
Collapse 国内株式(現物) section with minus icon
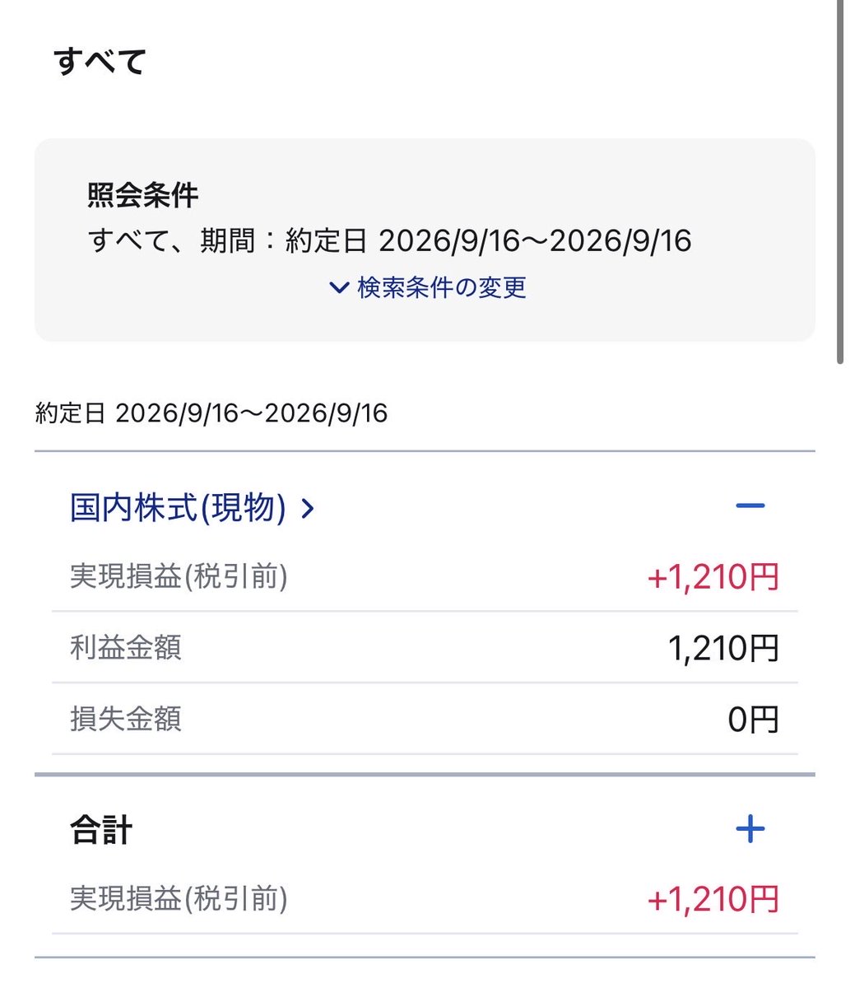(750, 506)
